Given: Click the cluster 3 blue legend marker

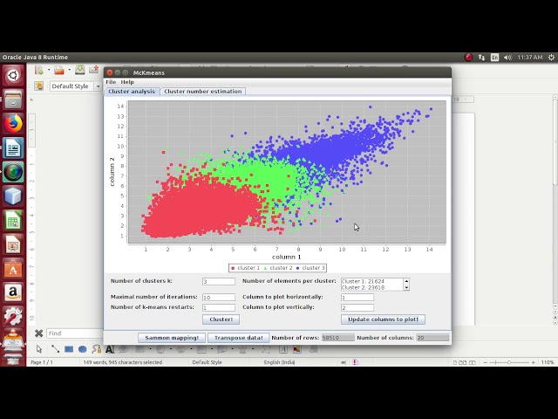Looking at the screenshot, I should click(x=297, y=268).
